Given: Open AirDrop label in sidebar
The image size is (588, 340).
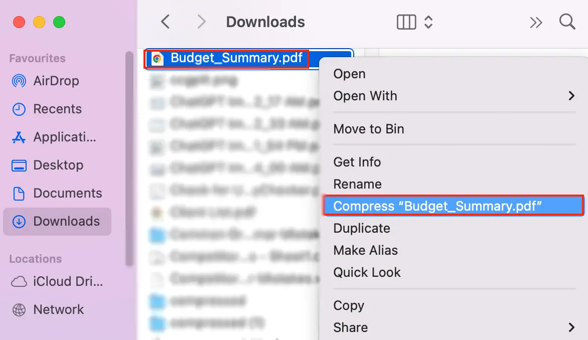Looking at the screenshot, I should (56, 81).
